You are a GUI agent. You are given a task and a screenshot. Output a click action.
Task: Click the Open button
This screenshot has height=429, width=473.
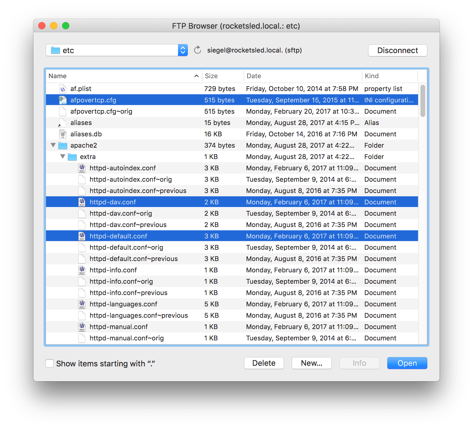407,363
